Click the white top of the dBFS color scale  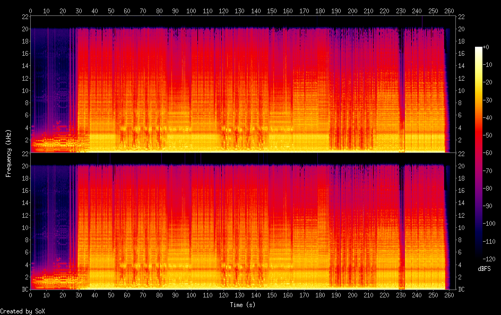[x=479, y=49]
